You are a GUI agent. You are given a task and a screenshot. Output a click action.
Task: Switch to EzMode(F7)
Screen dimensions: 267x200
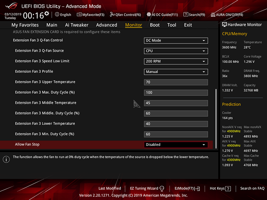click(x=187, y=188)
